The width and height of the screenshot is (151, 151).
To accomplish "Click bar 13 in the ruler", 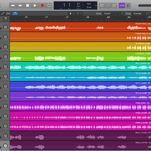I will [x=26, y=17].
